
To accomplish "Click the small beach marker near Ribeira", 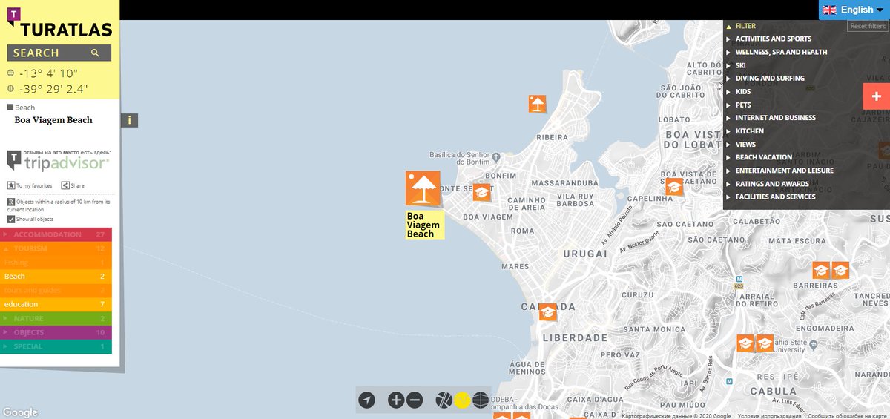I will pyautogui.click(x=538, y=104).
